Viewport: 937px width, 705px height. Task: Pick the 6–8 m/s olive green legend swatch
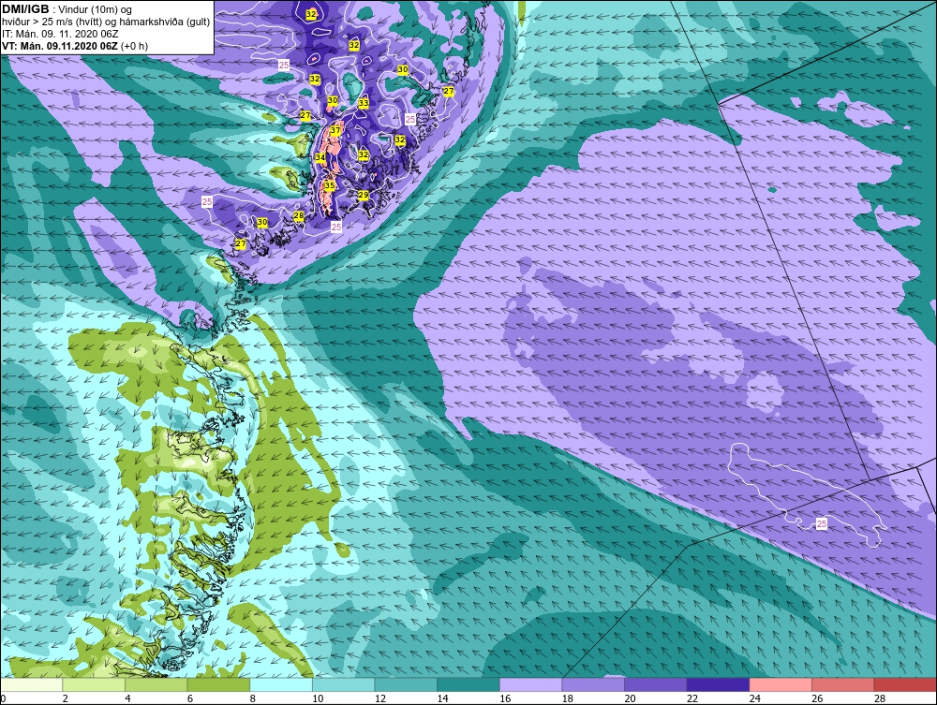pos(218,684)
